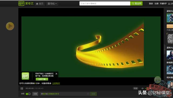Click the emoji icon in danmaku input
The image size is (173, 98).
88,94
